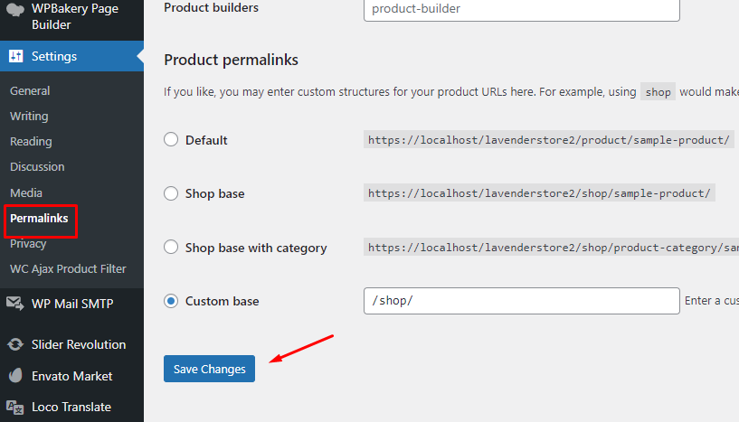Open Discussion settings
Image resolution: width=739 pixels, height=422 pixels.
[37, 167]
